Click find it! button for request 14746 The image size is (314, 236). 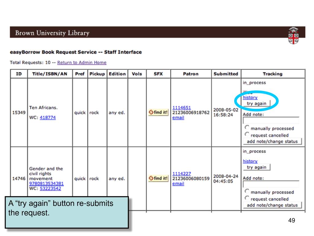point(158,178)
